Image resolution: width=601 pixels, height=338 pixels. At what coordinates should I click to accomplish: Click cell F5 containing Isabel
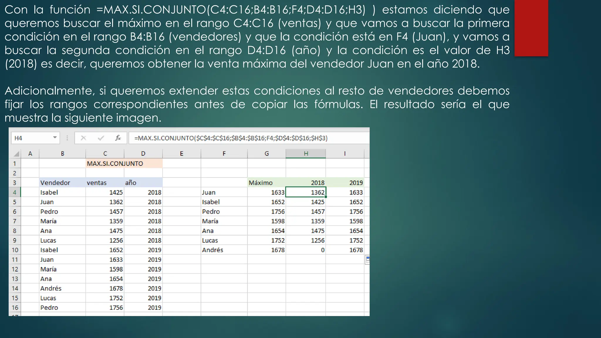point(224,202)
